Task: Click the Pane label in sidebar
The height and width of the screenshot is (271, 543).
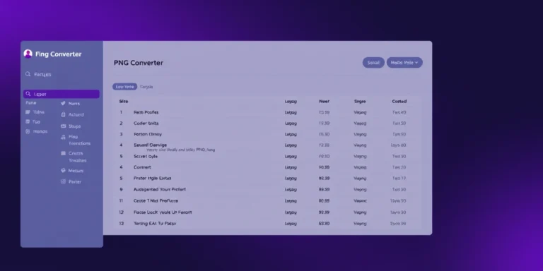Action: [31, 102]
